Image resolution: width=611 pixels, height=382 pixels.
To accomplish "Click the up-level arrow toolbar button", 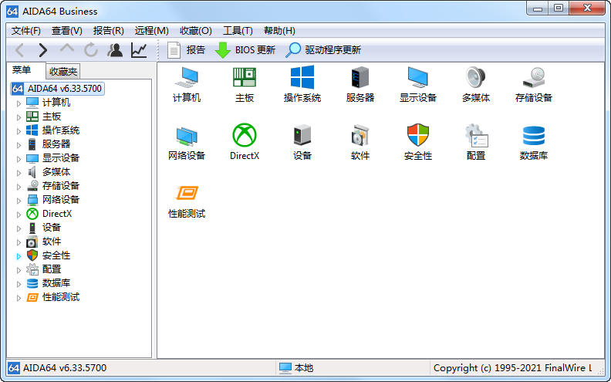I will [67, 49].
